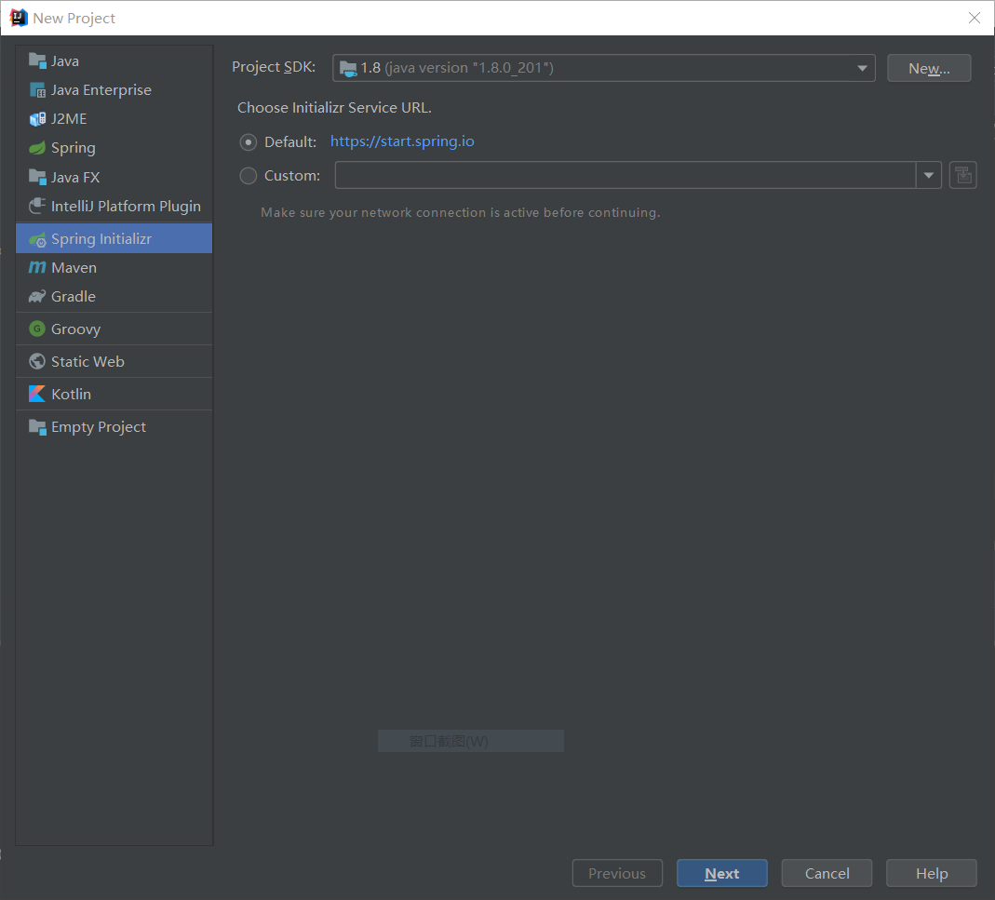Select Spring Initializr entry

pyautogui.click(x=114, y=238)
